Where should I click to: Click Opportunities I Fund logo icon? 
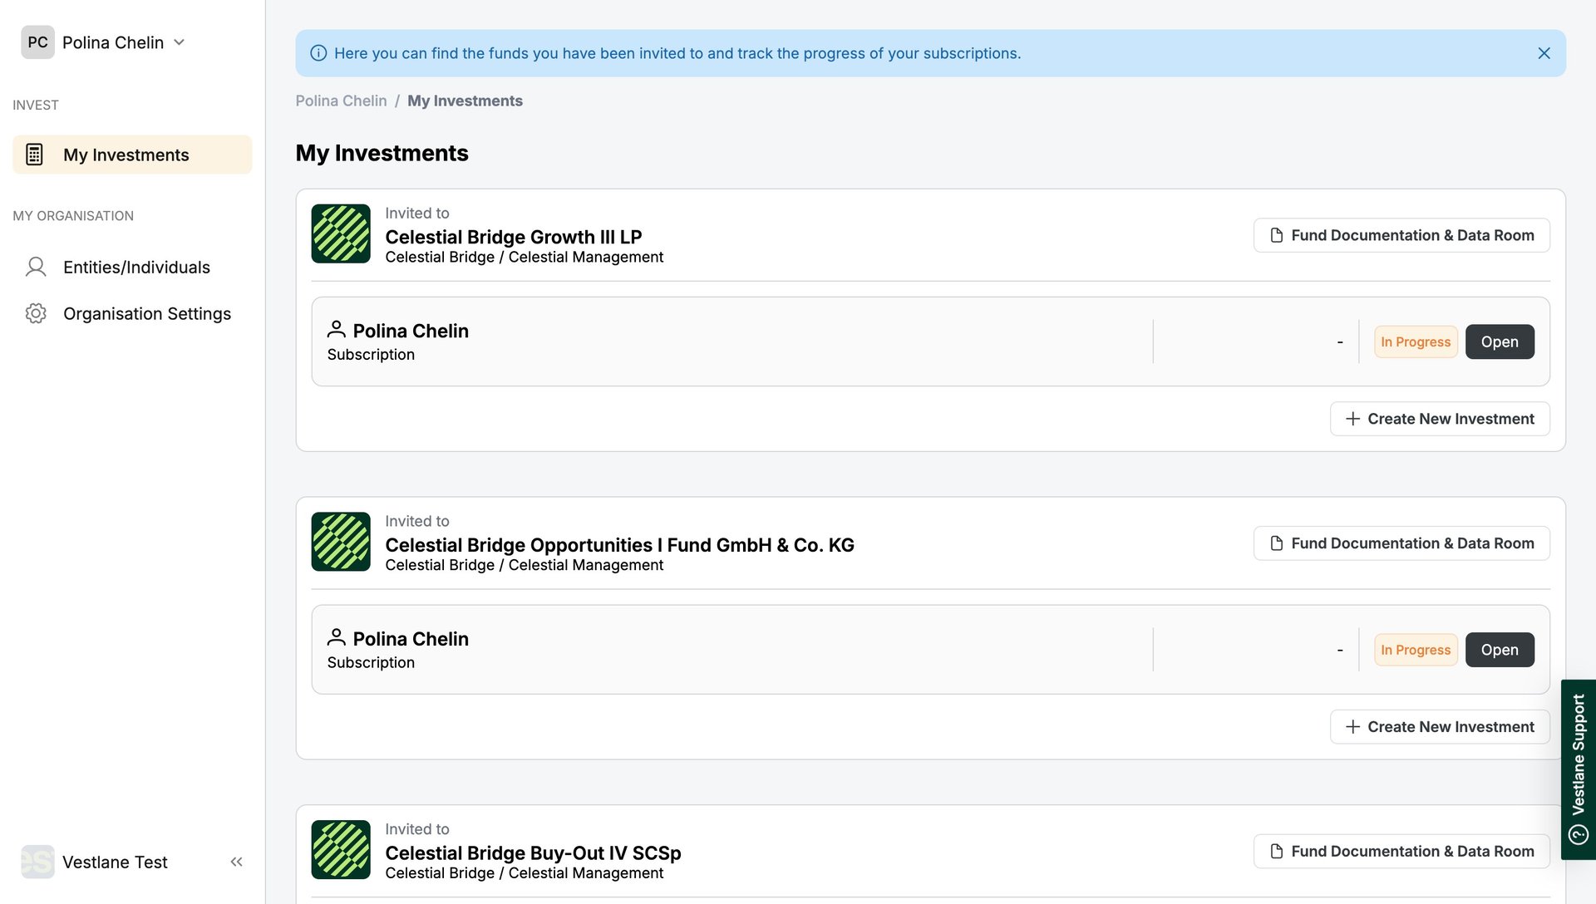341,542
